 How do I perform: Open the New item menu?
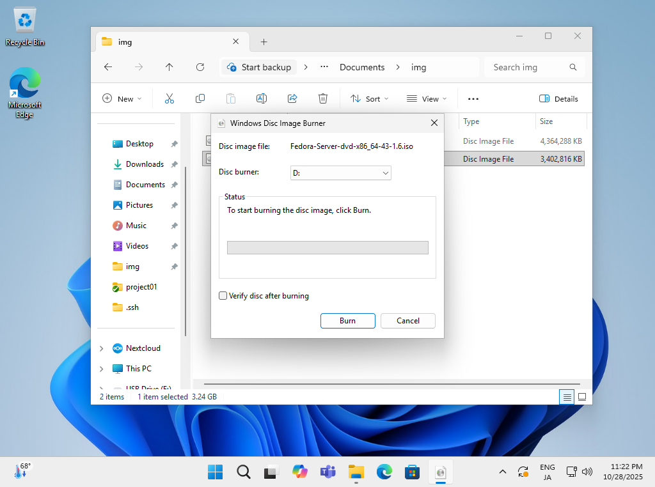(122, 98)
